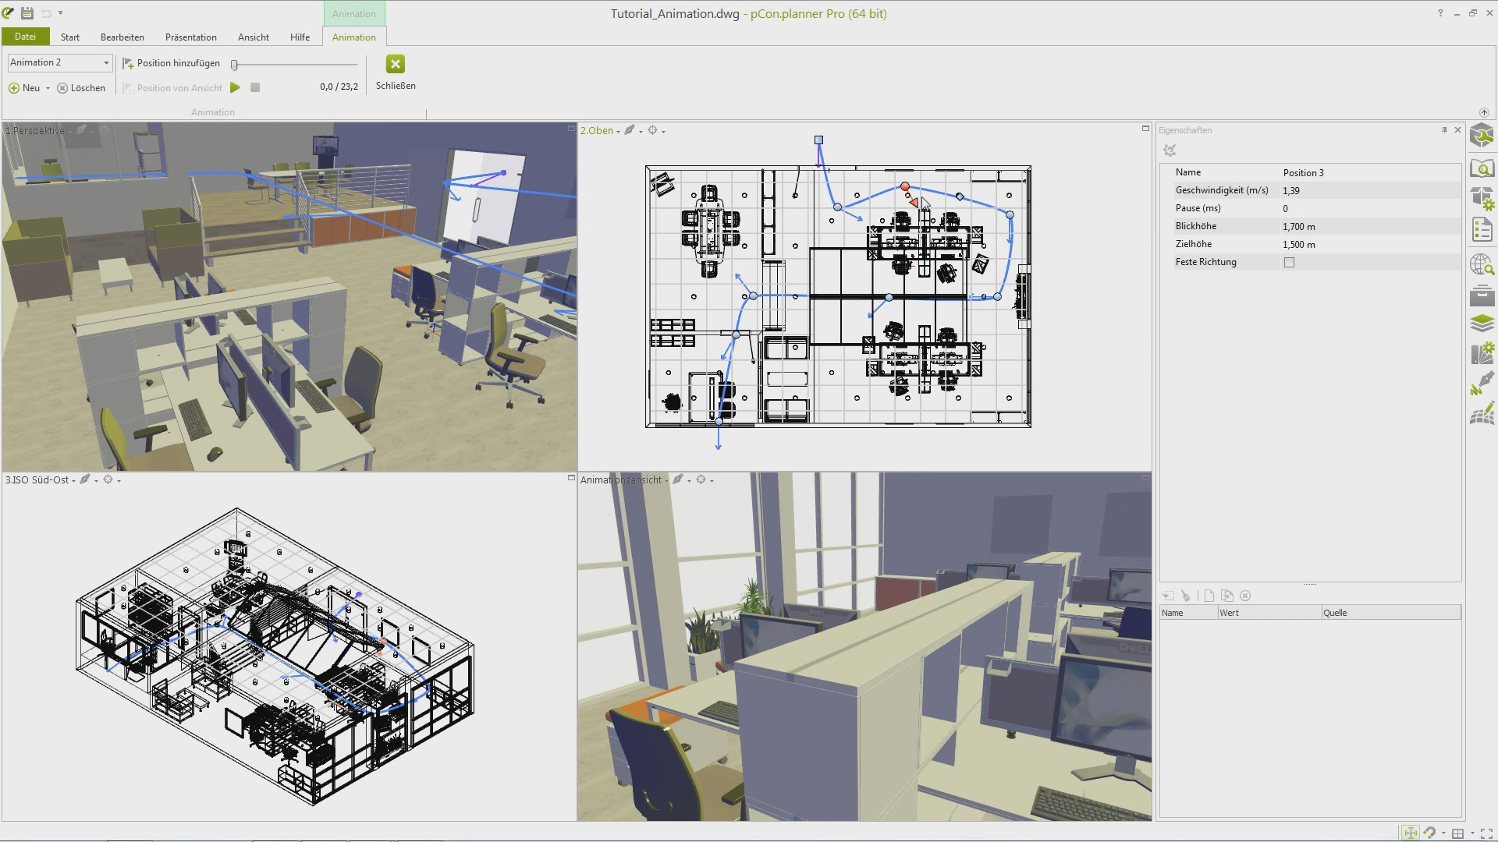1498x842 pixels.
Task: Select the Layers panel icon in right sidebar
Action: click(1482, 323)
